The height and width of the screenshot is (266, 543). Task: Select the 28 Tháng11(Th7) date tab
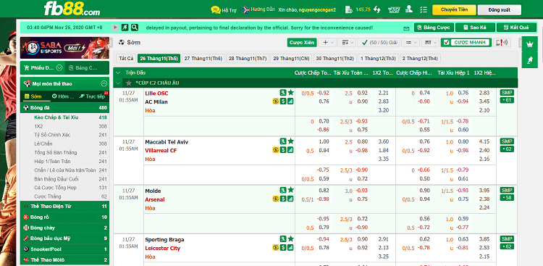point(248,59)
